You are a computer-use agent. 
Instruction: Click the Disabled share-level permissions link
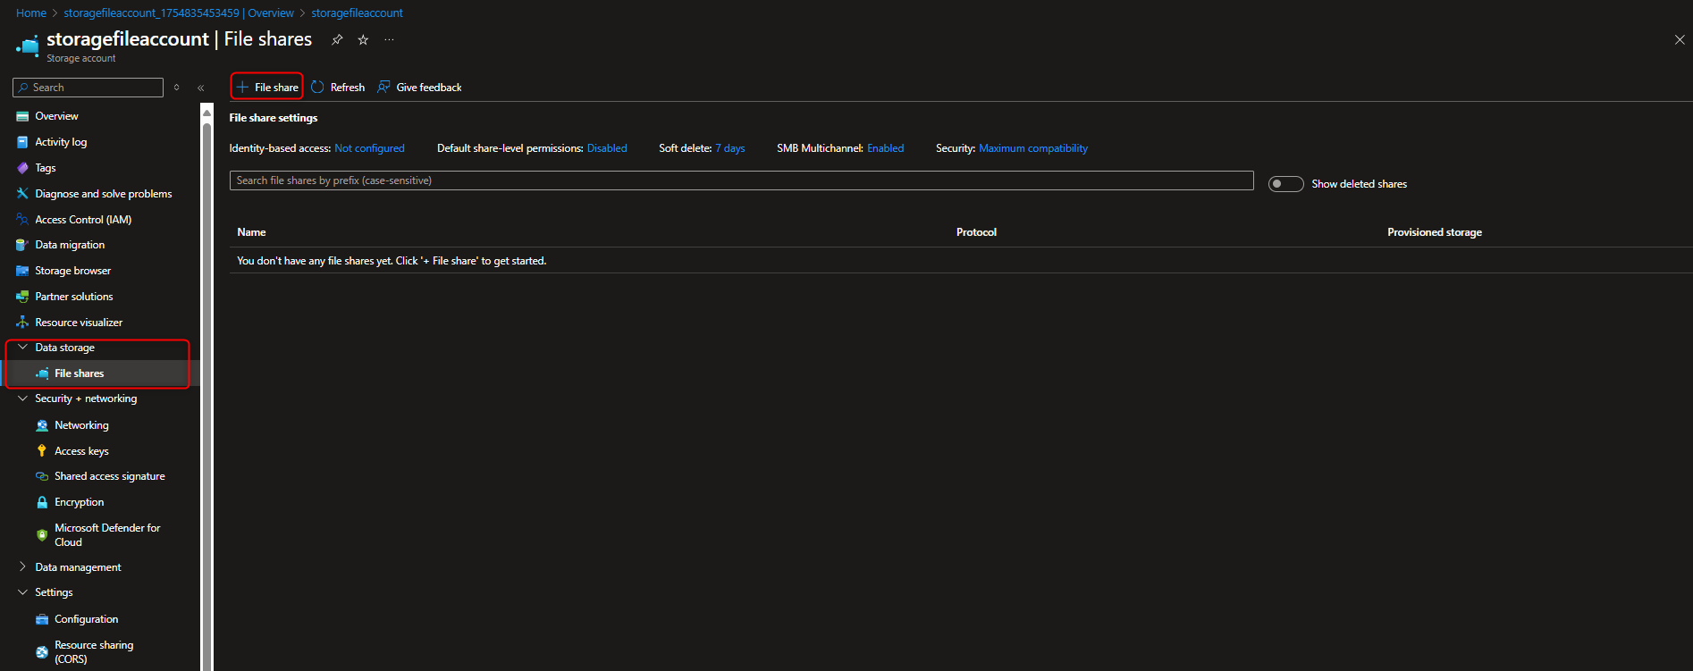click(x=607, y=148)
